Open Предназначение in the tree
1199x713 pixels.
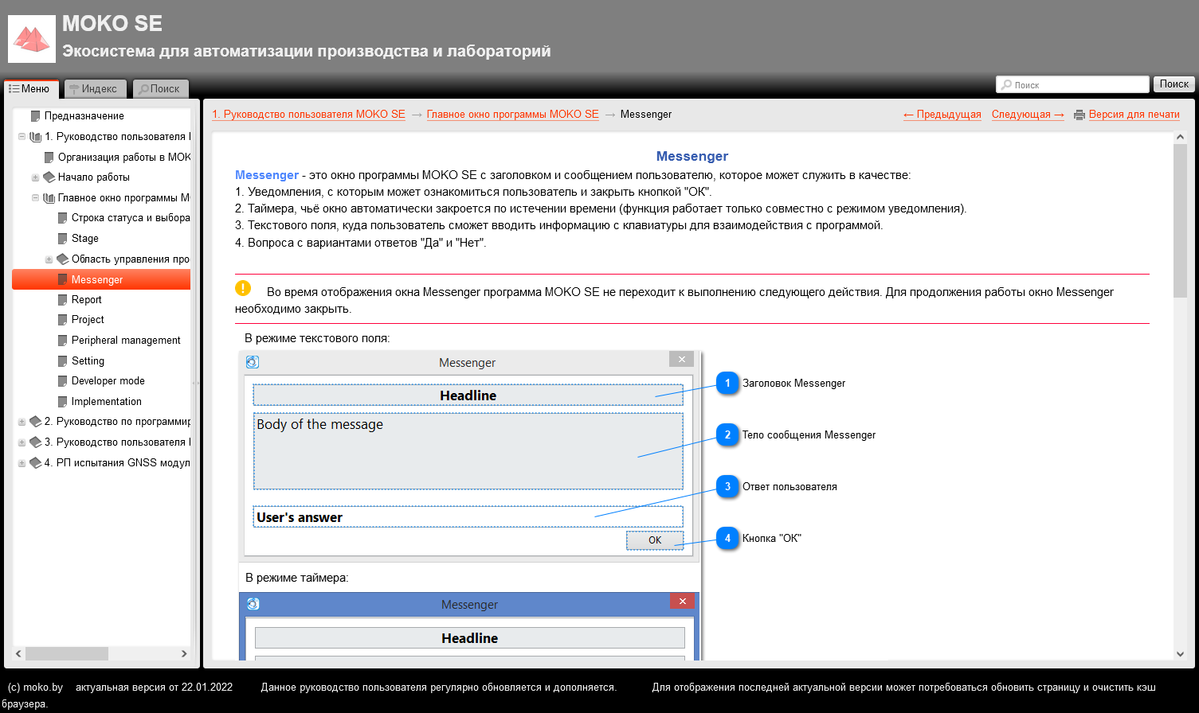pos(84,115)
